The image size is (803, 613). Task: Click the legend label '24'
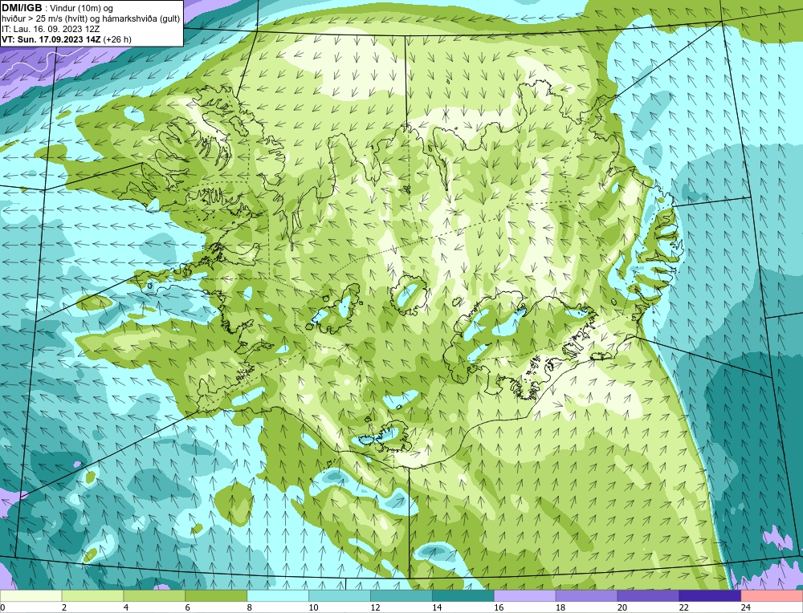click(x=746, y=607)
